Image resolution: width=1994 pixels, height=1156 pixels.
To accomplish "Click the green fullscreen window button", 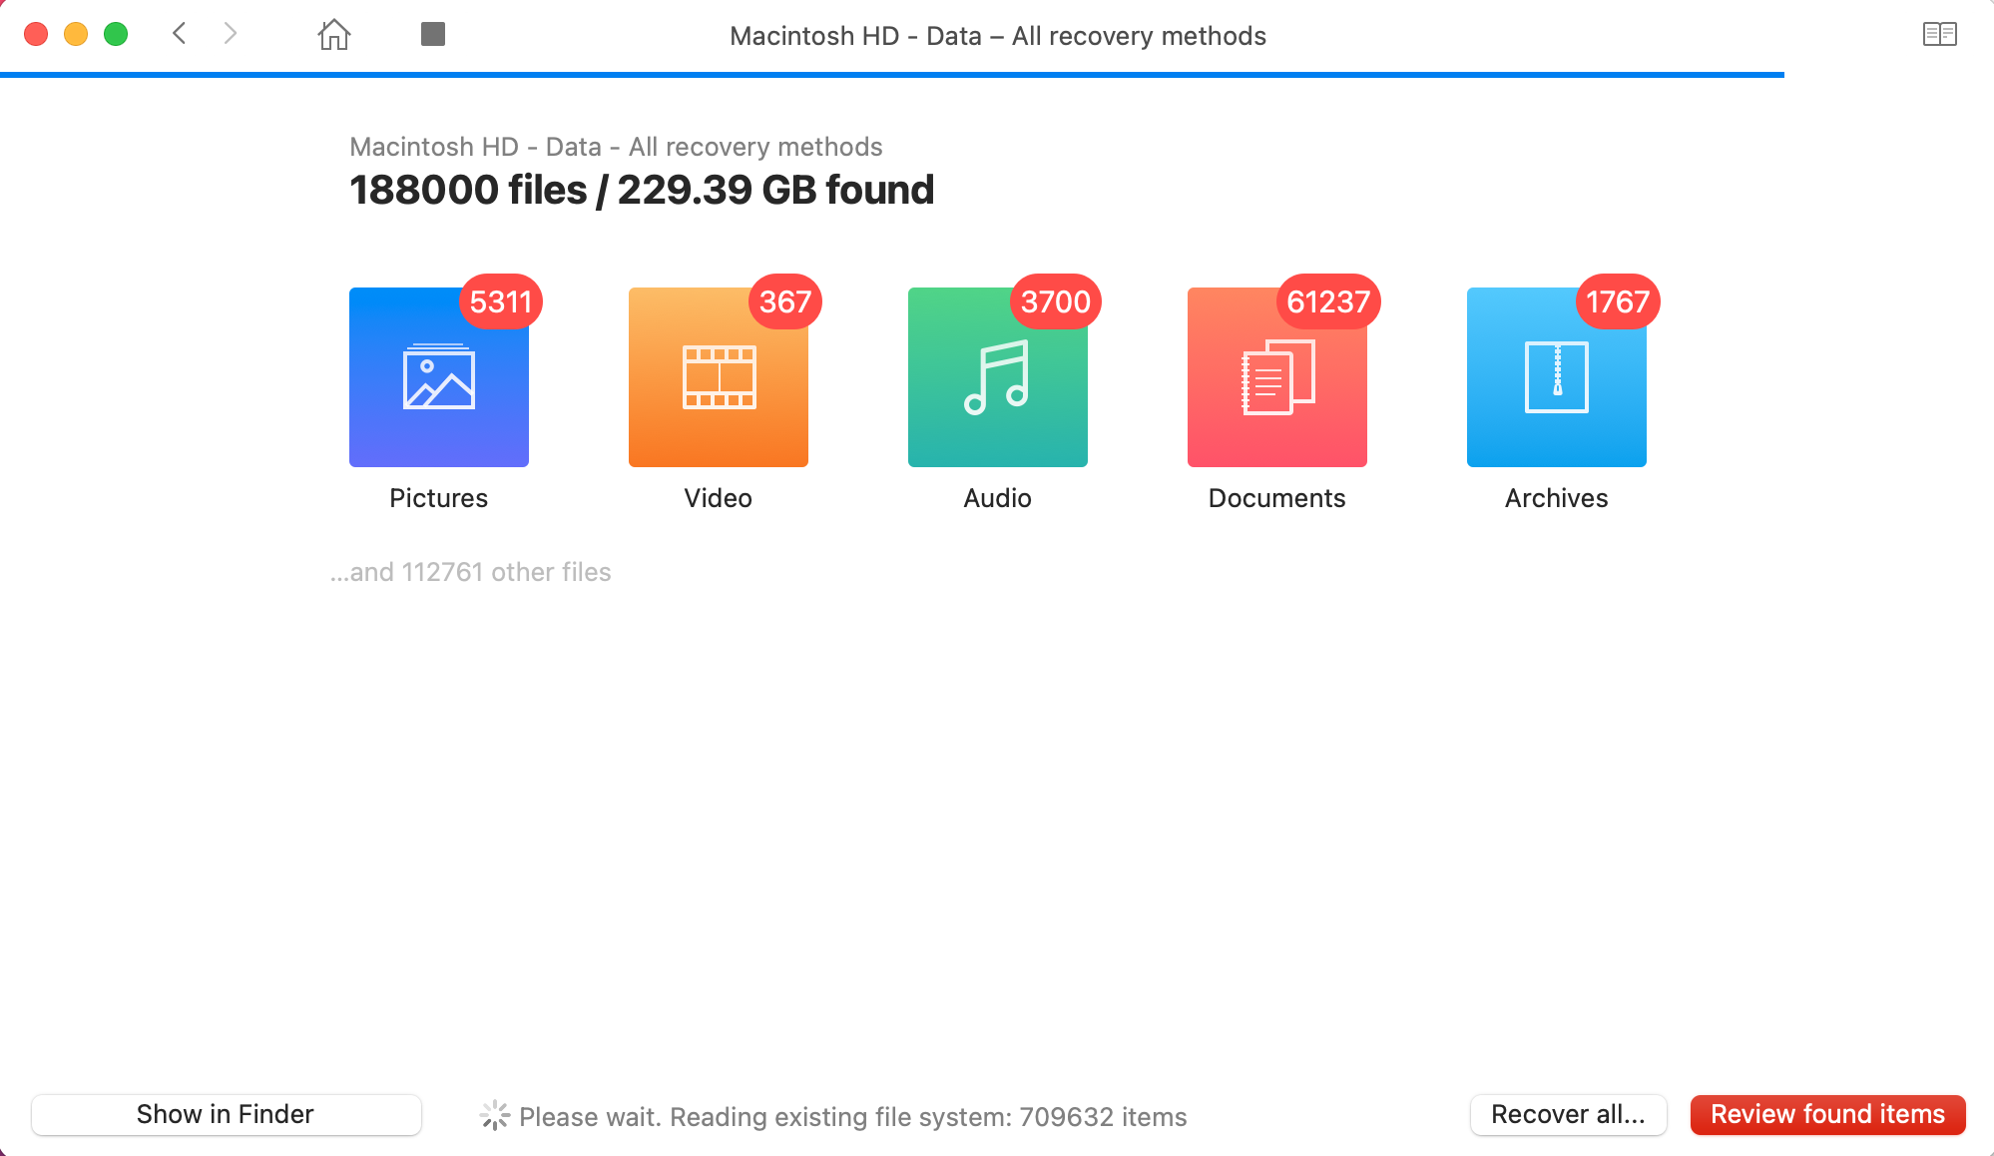I will 116,34.
